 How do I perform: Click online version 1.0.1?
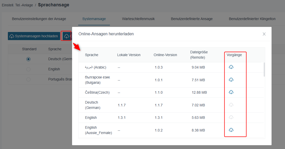[159, 80]
